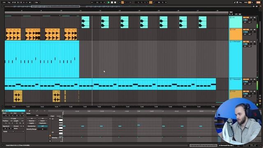Select the first cyan audio clip on track 4

[85, 22]
